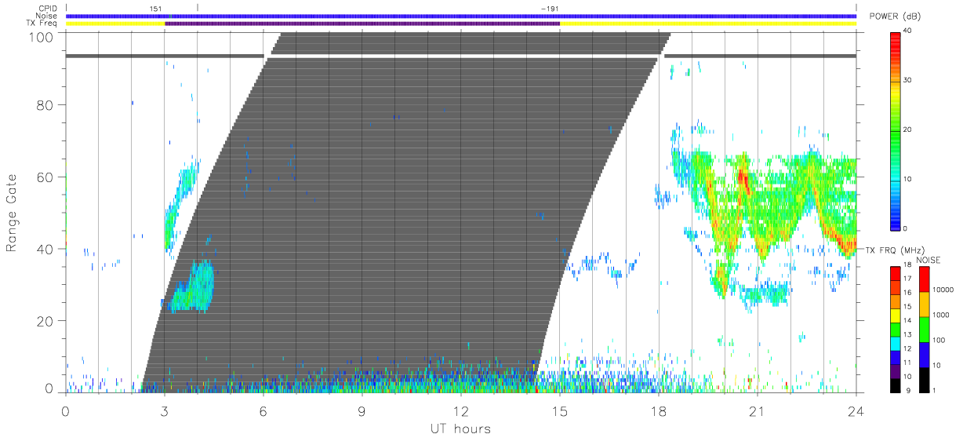Click the NOISE color scale bar
This screenshot has height=445, width=963.
click(x=925, y=329)
